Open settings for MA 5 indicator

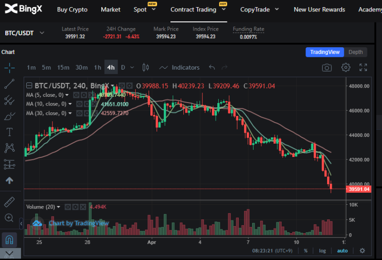coord(84,95)
